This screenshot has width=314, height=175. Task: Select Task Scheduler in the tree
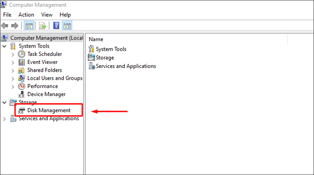tap(45, 54)
